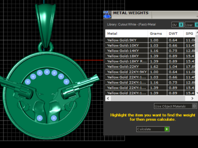This screenshot has height=148, width=198.
Task: Select the Yellow Gold:10KY row
Action: [150, 46]
